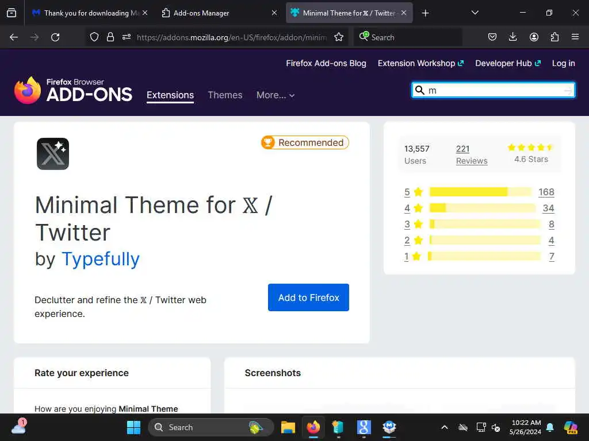The height and width of the screenshot is (441, 589).
Task: Close the Add-ons Manager tab
Action: click(274, 13)
